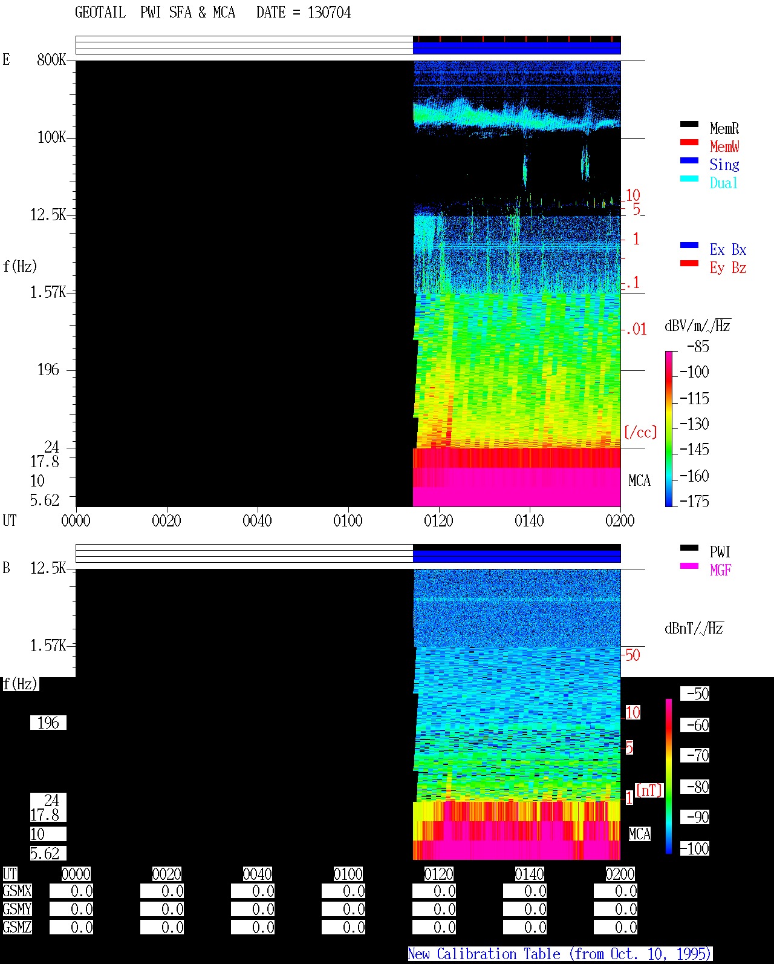This screenshot has height=964, width=774.
Task: Click the blue mode bar above the E panel
Action: tap(516, 48)
